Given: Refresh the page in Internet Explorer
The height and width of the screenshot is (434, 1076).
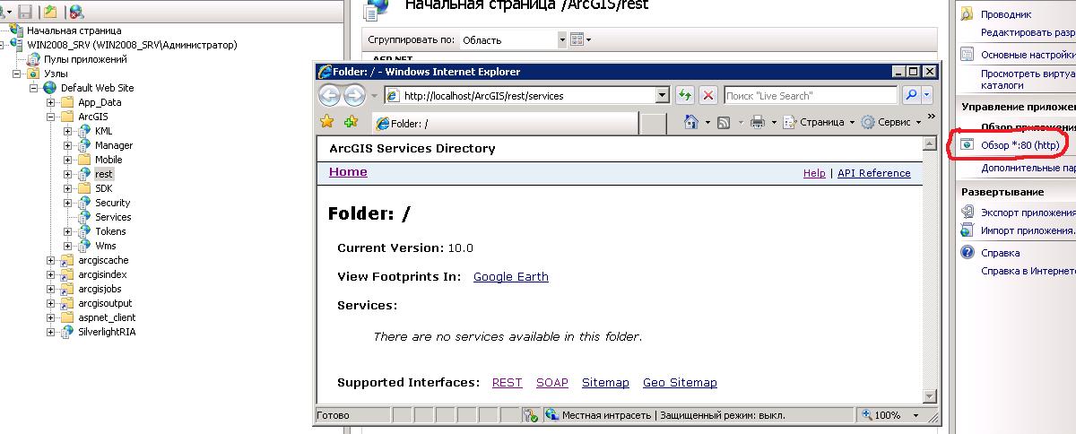Looking at the screenshot, I should click(x=685, y=95).
